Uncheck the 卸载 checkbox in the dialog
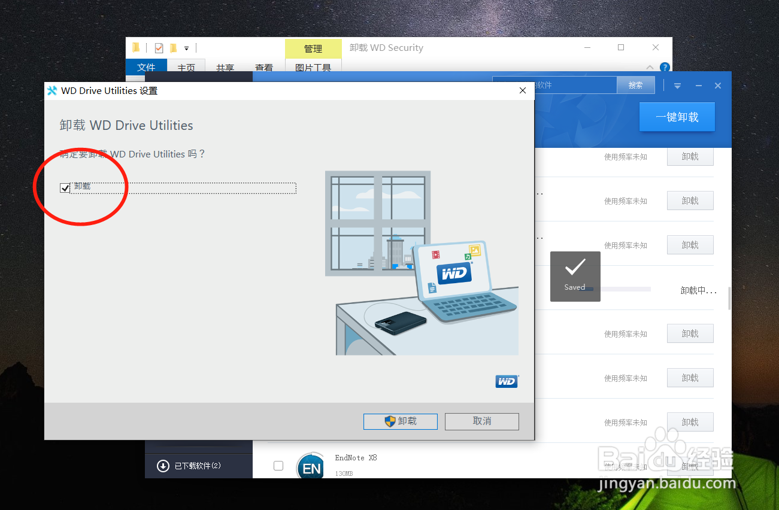 (65, 187)
